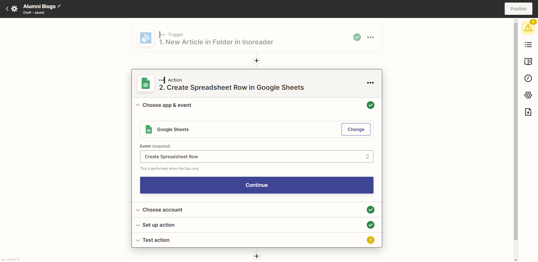This screenshot has height=262, width=538.
Task: Open step '1. New Article in Folder in Inoreader'
Action: click(216, 42)
